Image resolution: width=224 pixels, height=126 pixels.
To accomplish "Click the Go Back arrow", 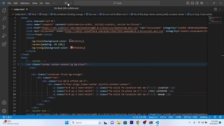I will tap(66, 3).
